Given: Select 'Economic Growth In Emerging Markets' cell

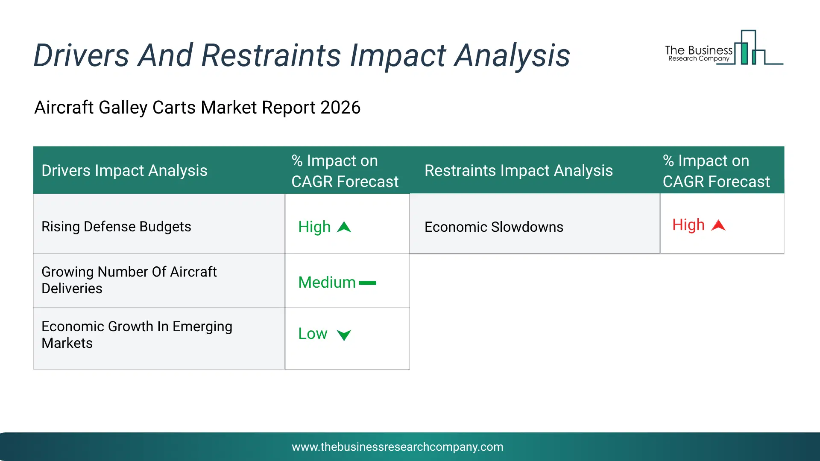Looking at the screenshot, I should tap(159, 338).
